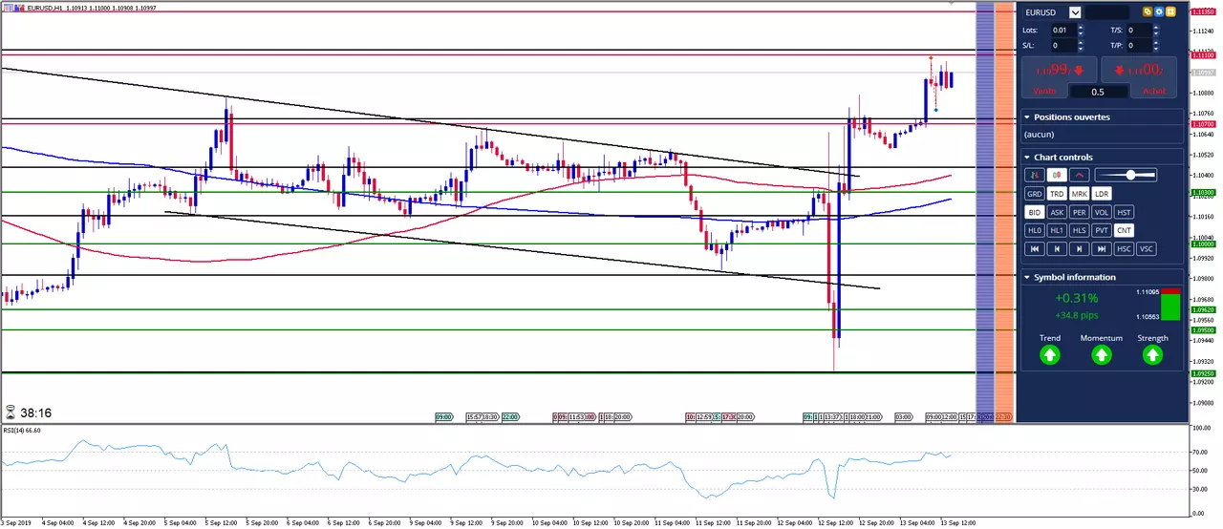Open the blue settings gear icon
The width and height of the screenshot is (1223, 529).
(x=1159, y=12)
